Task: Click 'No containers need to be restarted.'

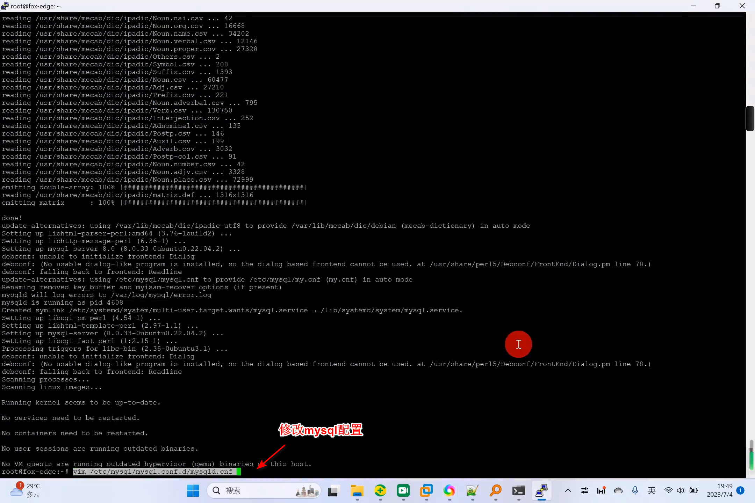Action: pos(75,433)
